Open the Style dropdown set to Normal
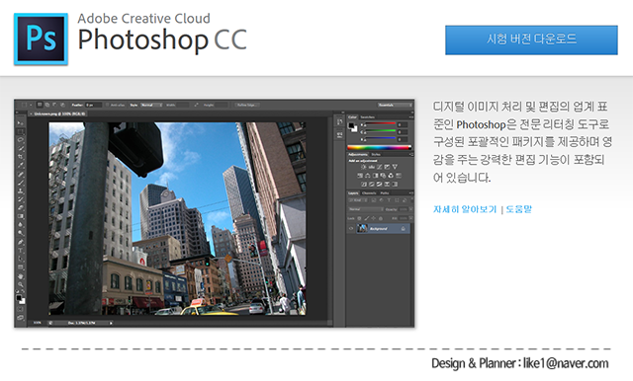The height and width of the screenshot is (381, 633). click(151, 105)
